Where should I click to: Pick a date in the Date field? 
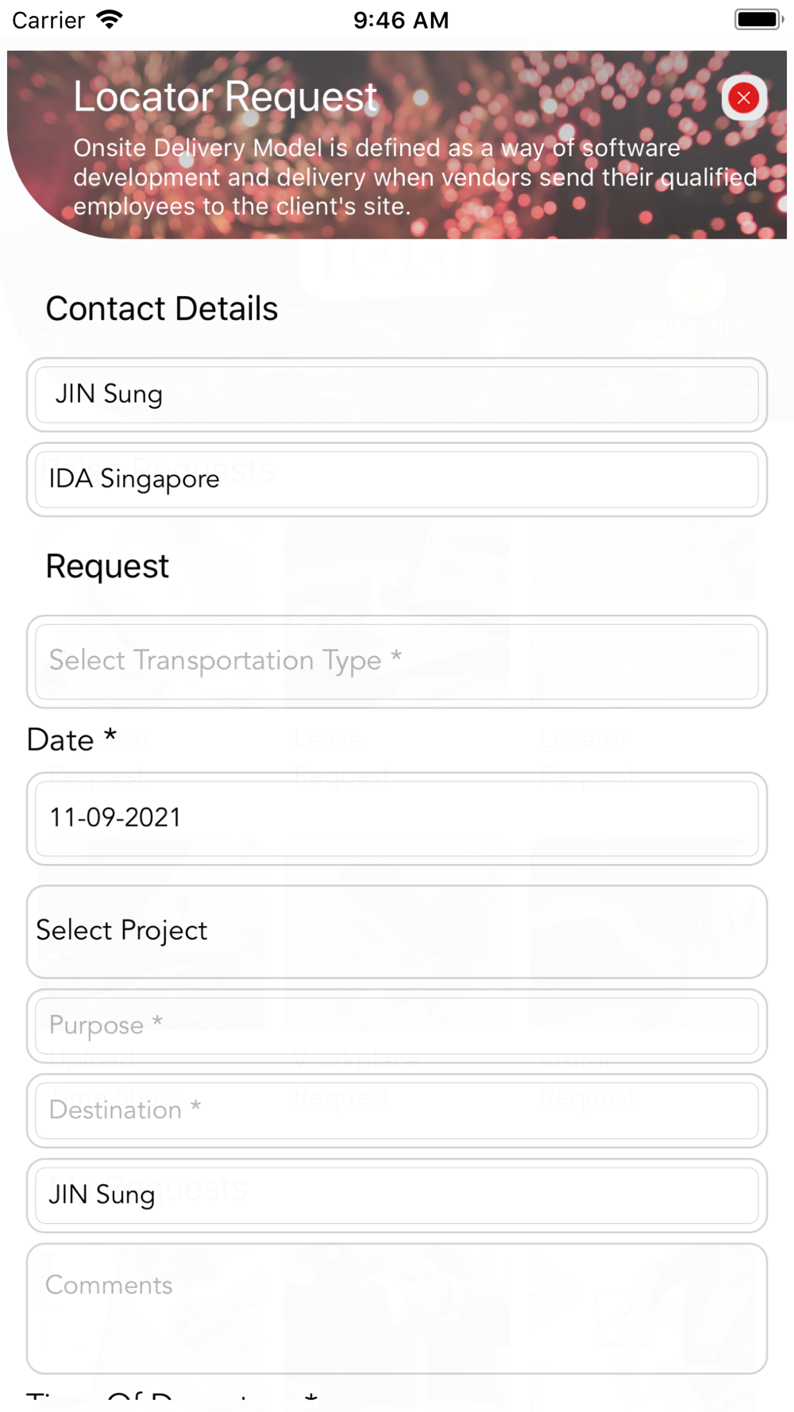397,819
